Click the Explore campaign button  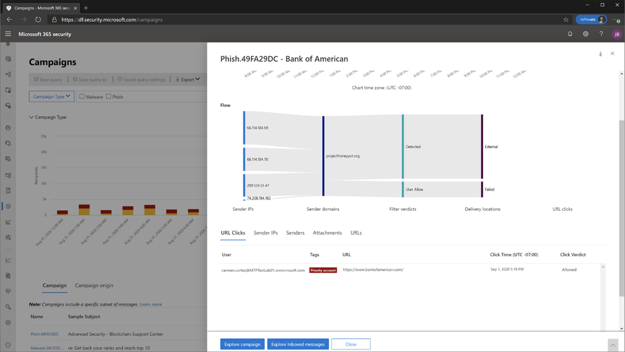click(242, 344)
